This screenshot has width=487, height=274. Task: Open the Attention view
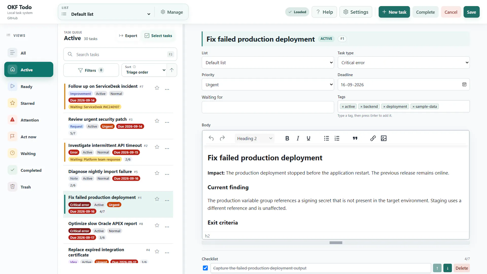coord(29,120)
